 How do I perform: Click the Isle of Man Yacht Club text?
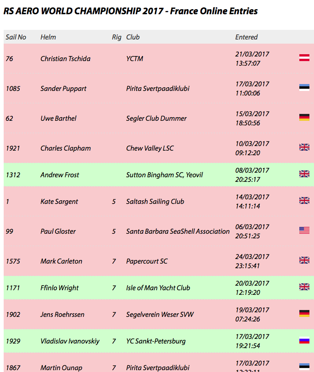pyautogui.click(x=158, y=288)
